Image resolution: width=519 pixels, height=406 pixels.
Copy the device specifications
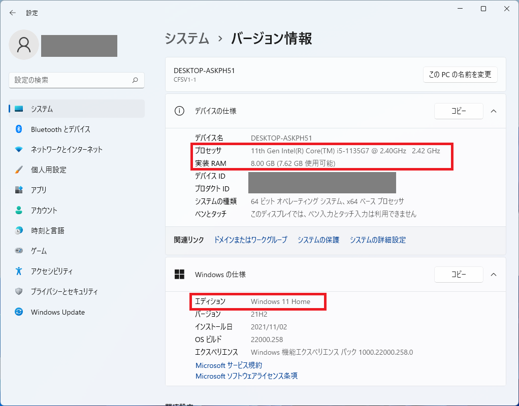click(x=459, y=111)
